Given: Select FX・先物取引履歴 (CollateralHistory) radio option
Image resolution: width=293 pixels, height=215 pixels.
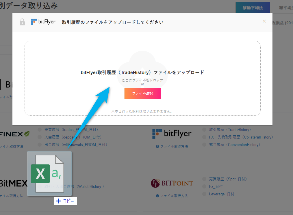Looking at the screenshot, I should (x=204, y=137).
